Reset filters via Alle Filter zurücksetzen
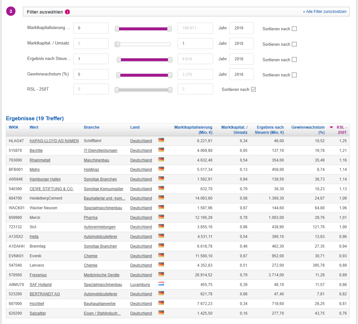This screenshot has height=324, width=358. pos(324,12)
